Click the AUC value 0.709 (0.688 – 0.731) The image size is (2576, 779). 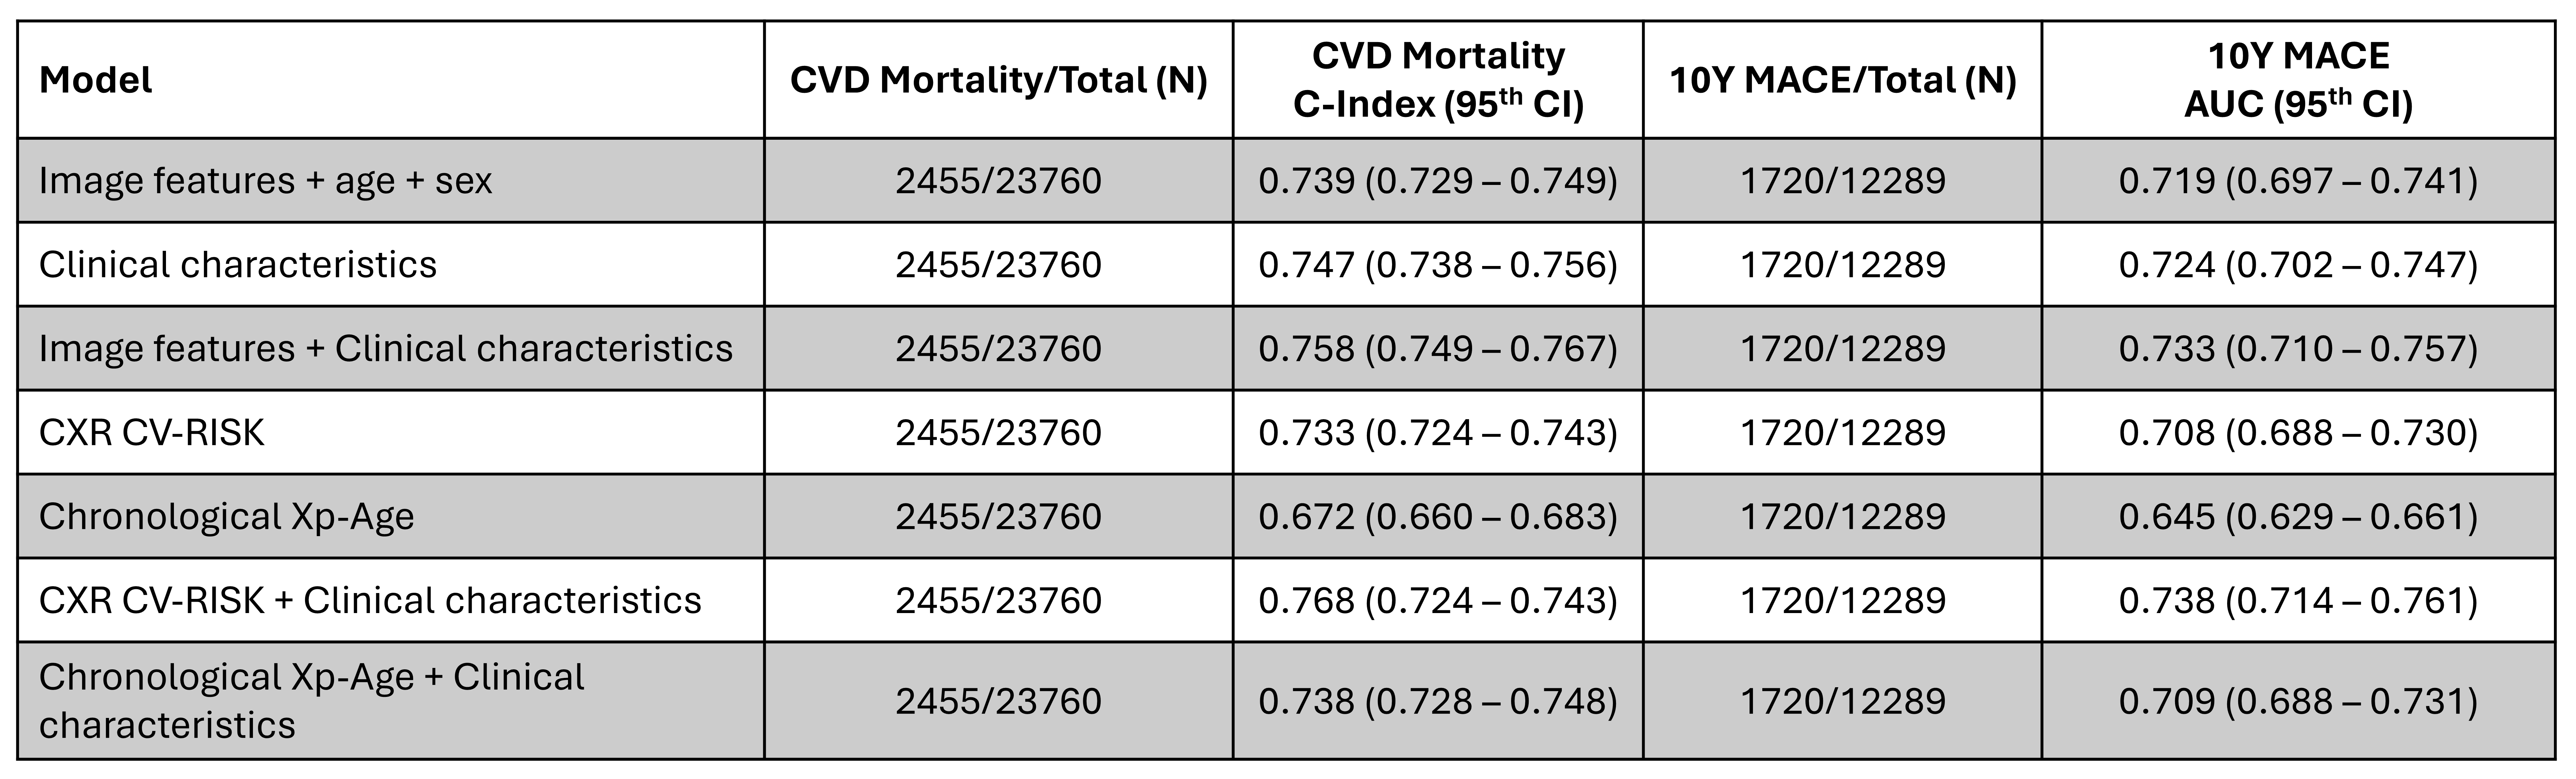click(x=2298, y=701)
